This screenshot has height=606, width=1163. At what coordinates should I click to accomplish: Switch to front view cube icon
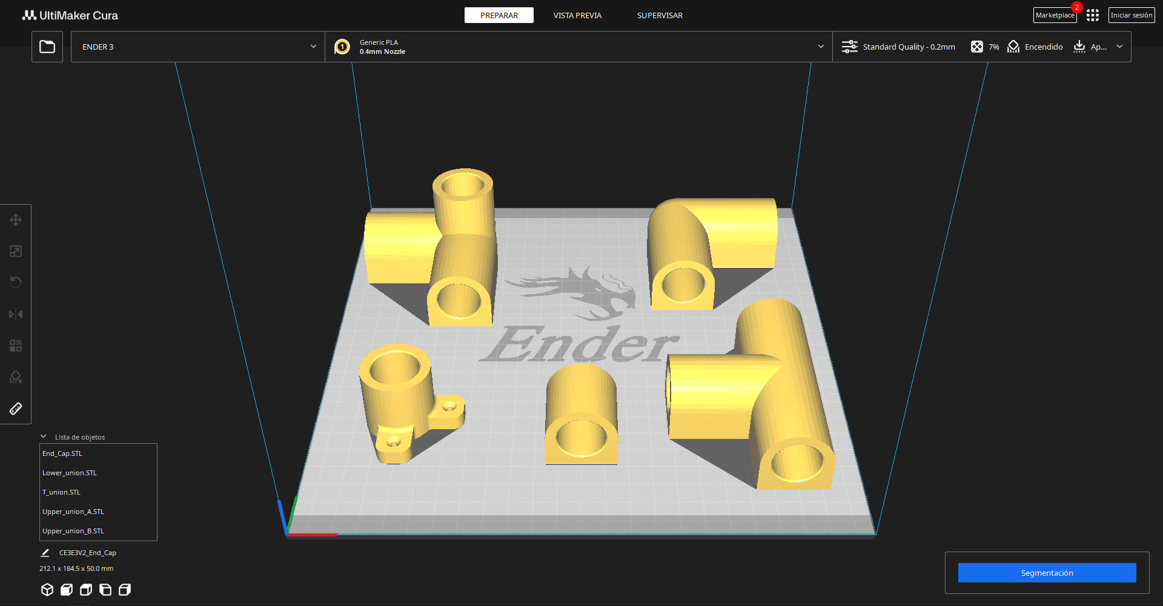click(x=67, y=590)
